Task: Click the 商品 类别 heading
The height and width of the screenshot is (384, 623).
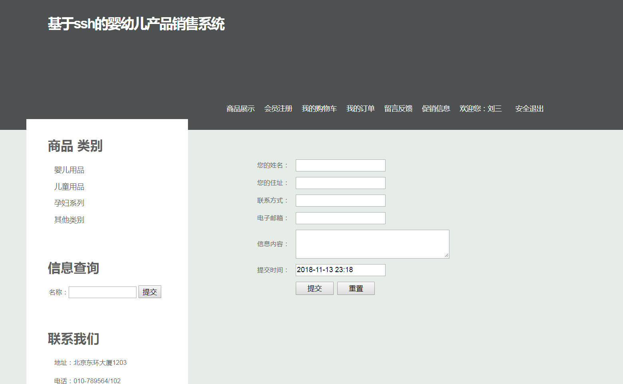Action: 75,146
